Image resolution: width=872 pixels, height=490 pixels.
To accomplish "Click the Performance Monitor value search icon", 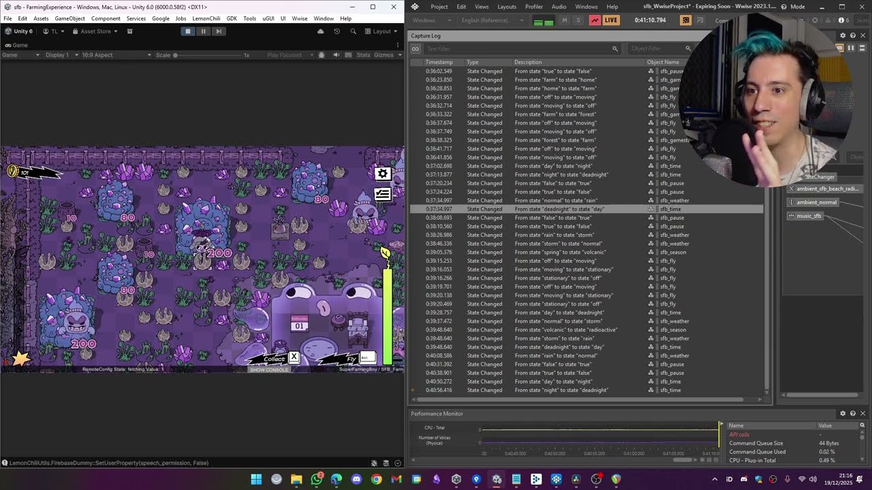I will (862, 425).
